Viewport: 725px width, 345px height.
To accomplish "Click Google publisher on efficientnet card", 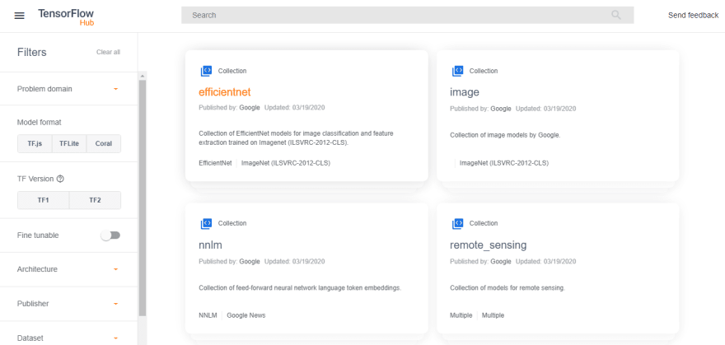I will (x=250, y=108).
